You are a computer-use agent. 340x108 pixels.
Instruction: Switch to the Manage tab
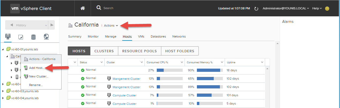pyautogui.click(x=110, y=36)
